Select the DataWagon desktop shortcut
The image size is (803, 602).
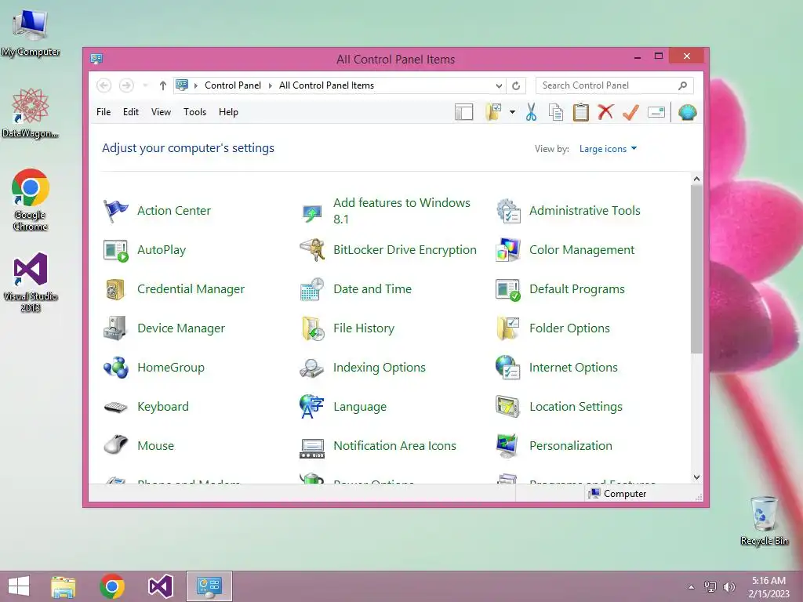(x=31, y=113)
